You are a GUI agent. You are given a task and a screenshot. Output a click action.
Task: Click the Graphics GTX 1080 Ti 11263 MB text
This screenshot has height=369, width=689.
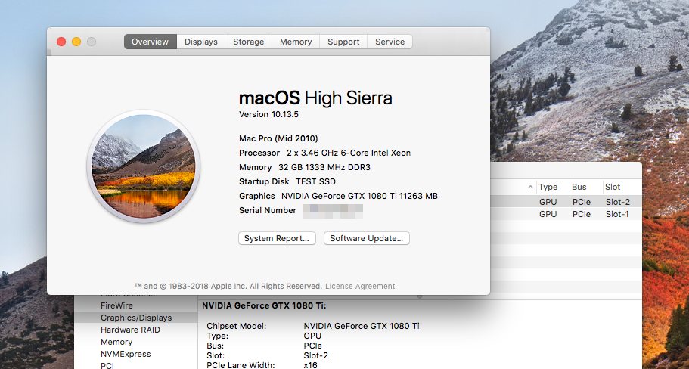click(x=338, y=197)
